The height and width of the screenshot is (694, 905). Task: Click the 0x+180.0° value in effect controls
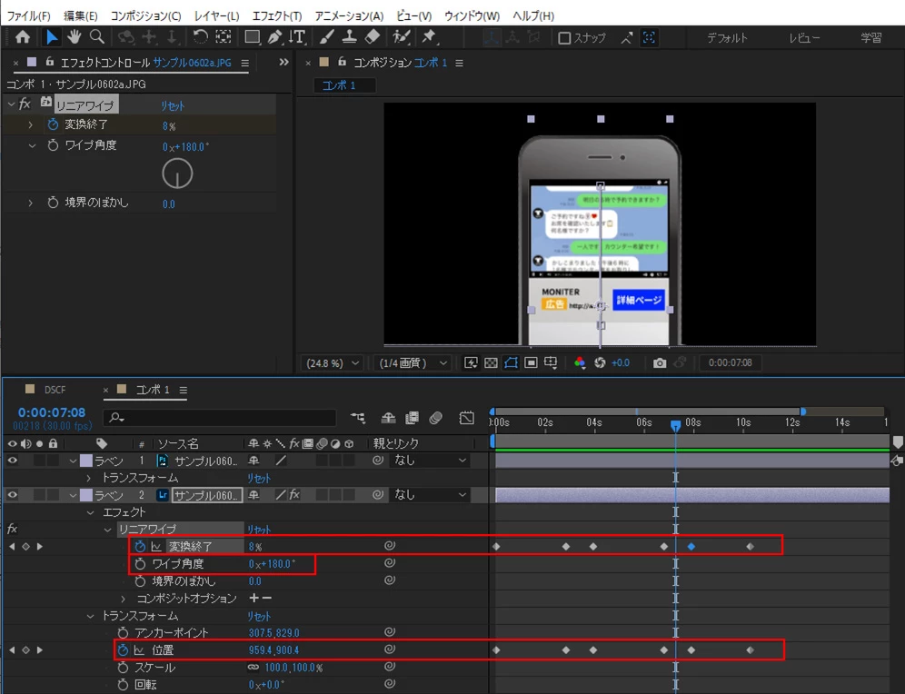[x=185, y=146]
